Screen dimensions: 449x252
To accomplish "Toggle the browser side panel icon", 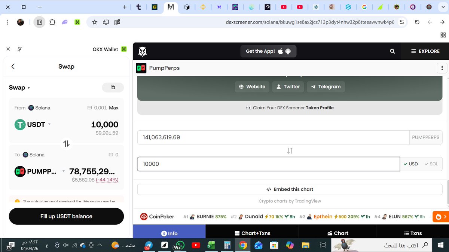I will tap(39, 22).
